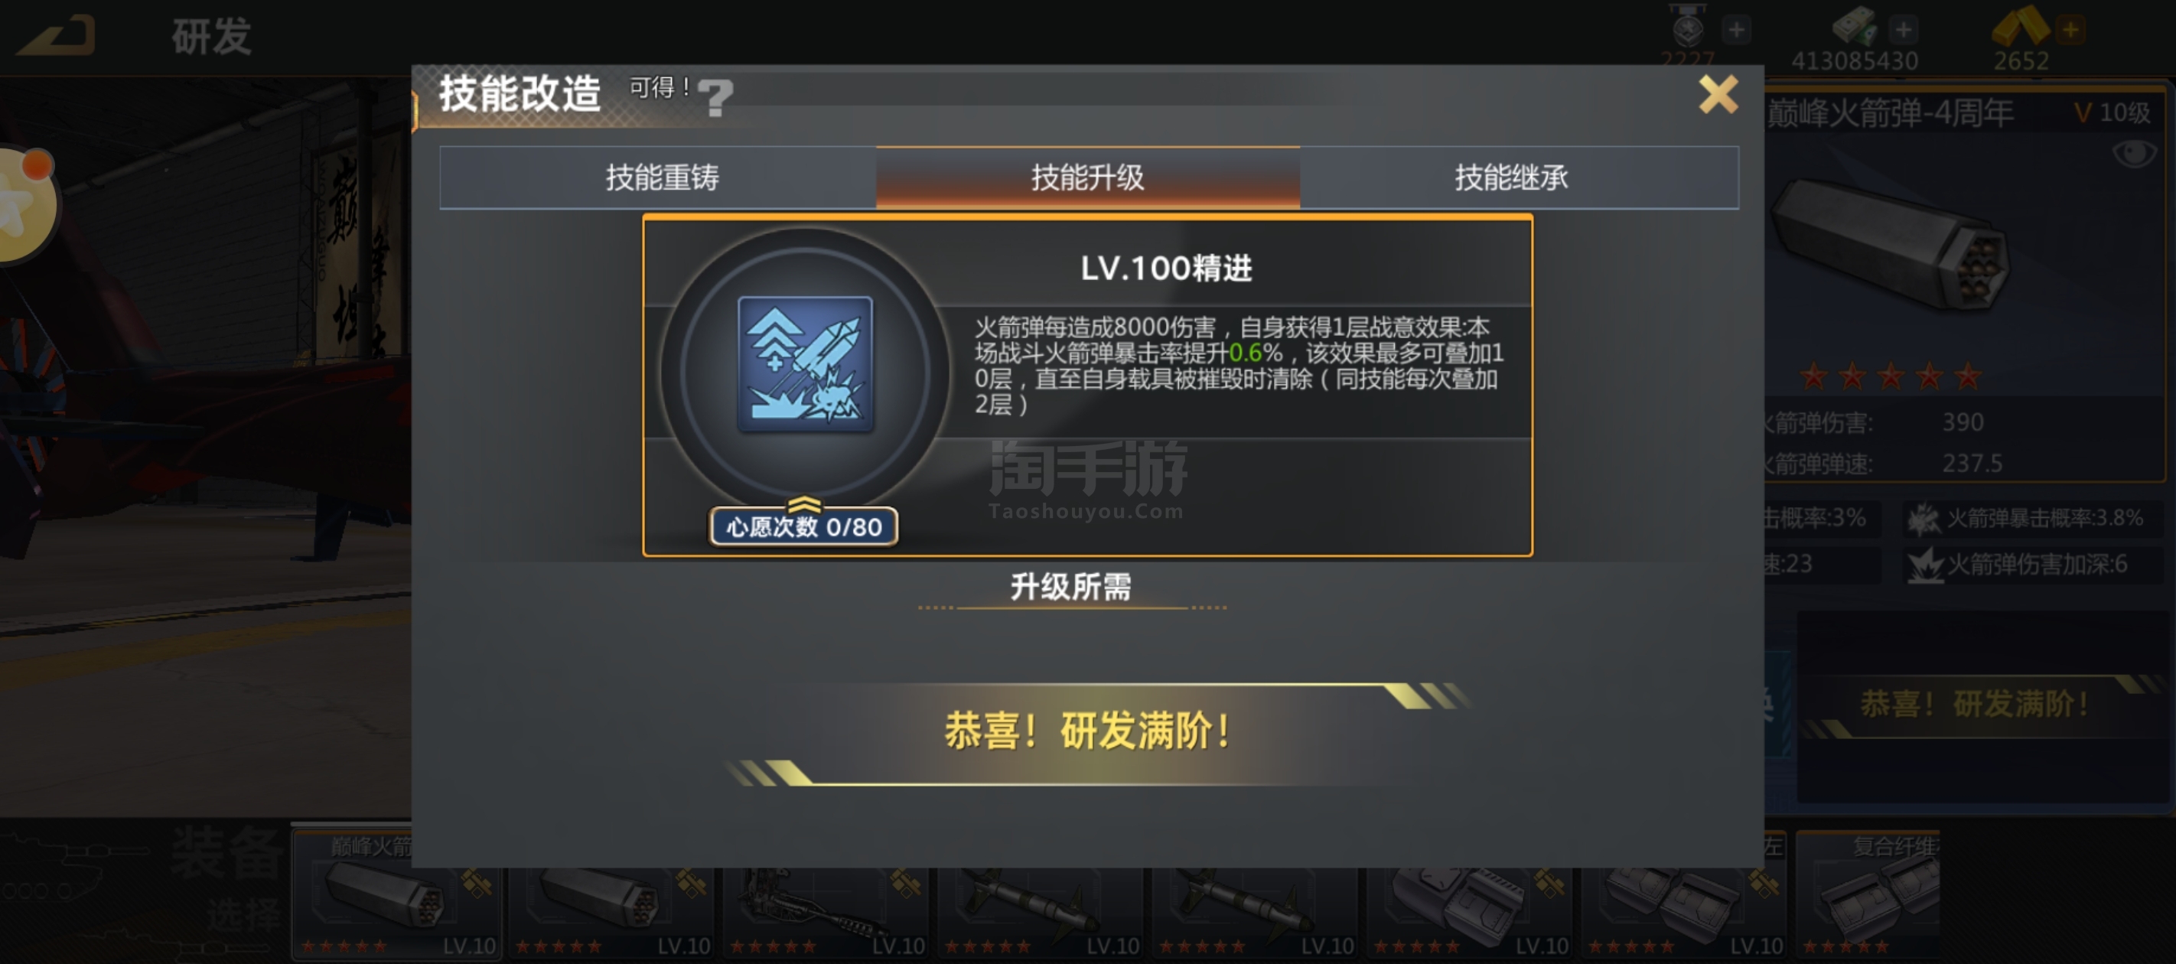Click the plus icon beside the medal currency

point(1736,31)
